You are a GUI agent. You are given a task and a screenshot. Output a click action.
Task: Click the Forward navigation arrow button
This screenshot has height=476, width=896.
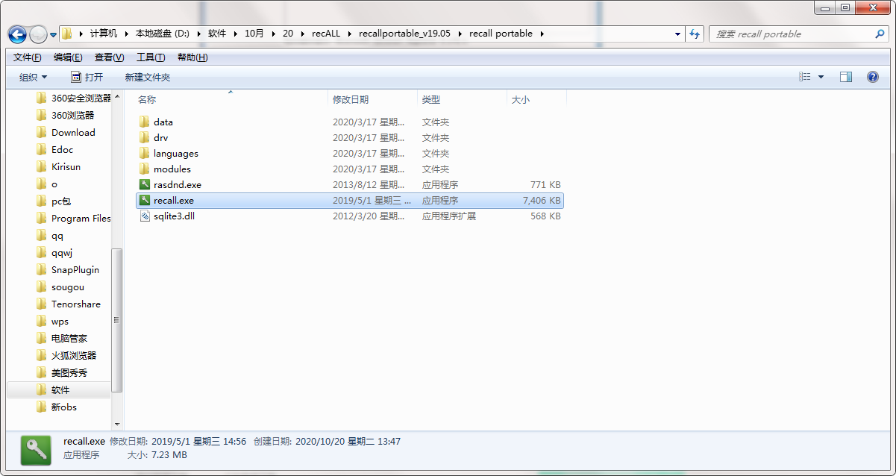37,34
